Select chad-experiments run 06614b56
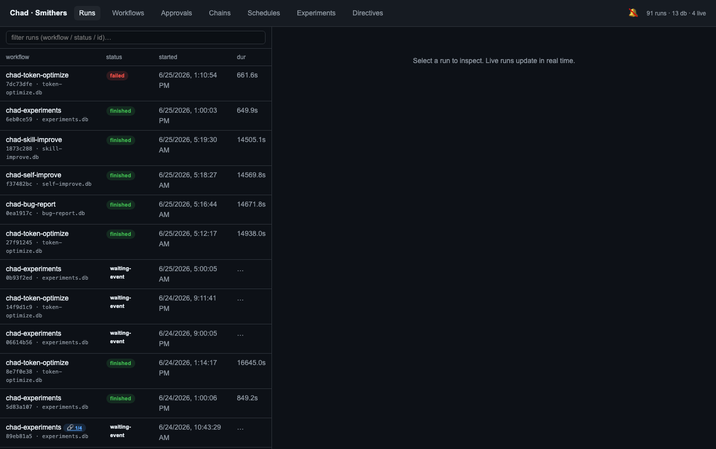Viewport: 716px width, 449px height. pyautogui.click(x=136, y=339)
